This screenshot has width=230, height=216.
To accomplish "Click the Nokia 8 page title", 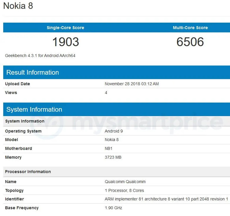I will point(18,6).
